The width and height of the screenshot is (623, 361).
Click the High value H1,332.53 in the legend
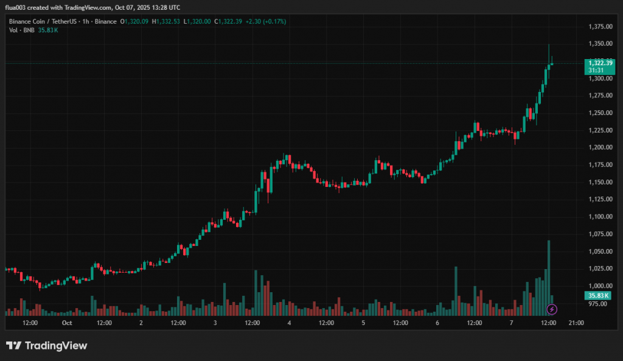166,21
